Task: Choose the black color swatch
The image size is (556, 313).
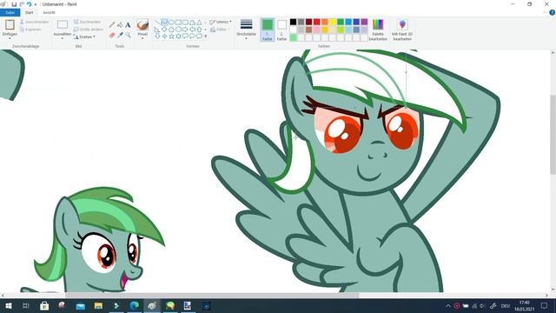Action: (294, 22)
